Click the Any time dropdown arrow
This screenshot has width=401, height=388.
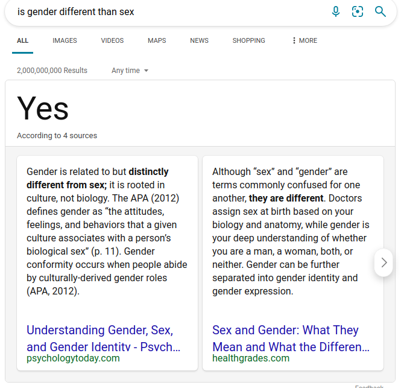pyautogui.click(x=146, y=71)
